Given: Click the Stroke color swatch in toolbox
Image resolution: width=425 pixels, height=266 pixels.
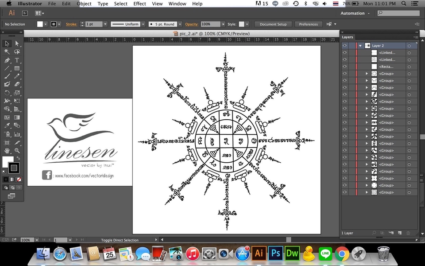Looking at the screenshot, I should click(14, 168).
